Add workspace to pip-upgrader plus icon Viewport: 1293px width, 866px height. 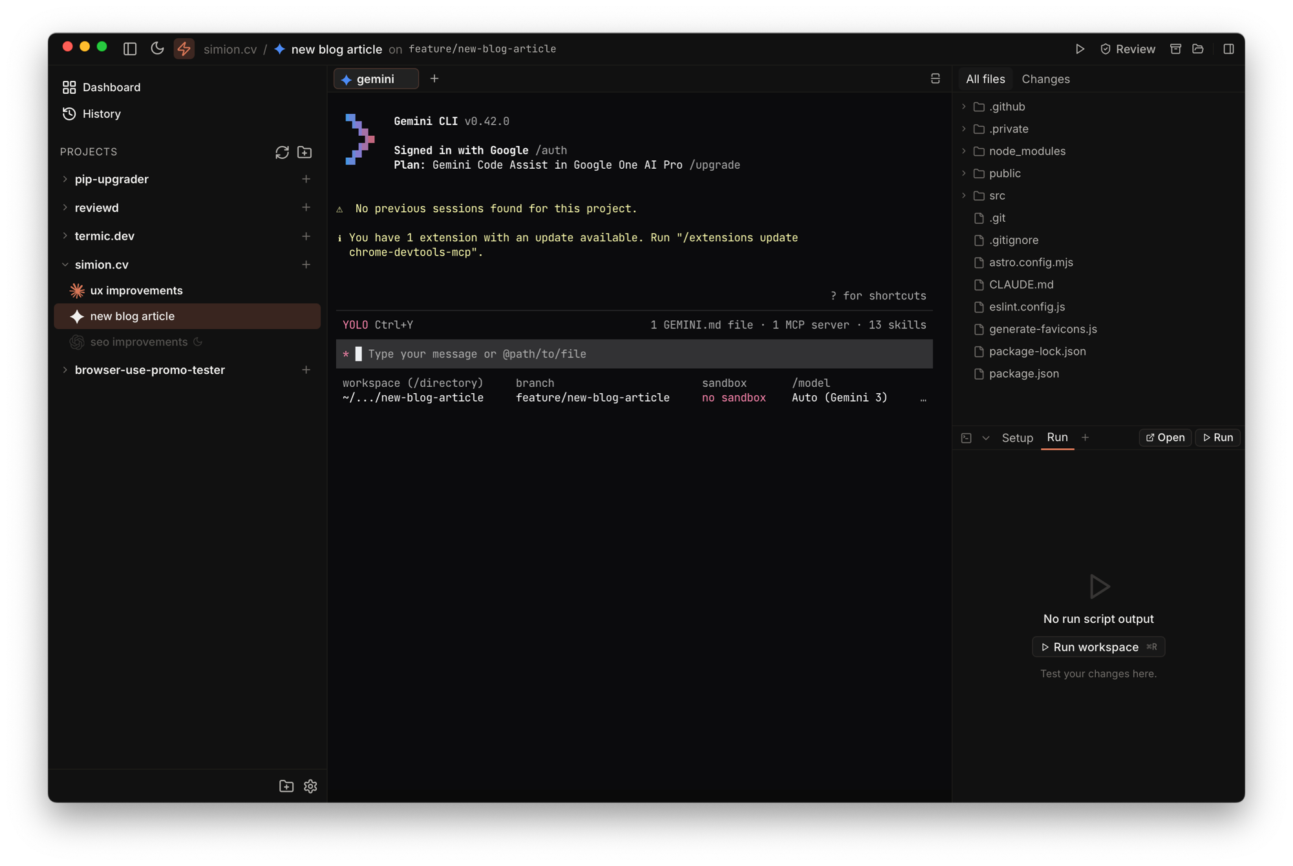[x=306, y=179]
